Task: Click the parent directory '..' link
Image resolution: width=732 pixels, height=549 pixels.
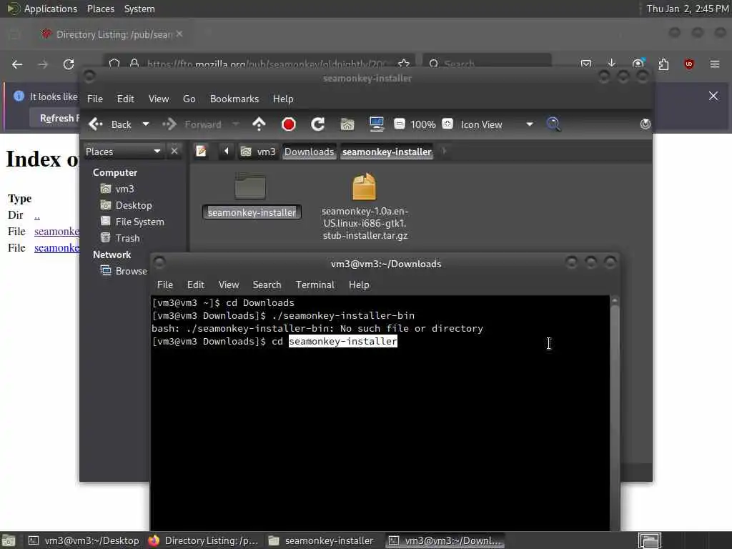Action: pos(37,215)
